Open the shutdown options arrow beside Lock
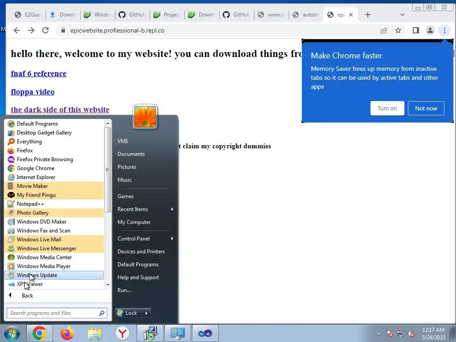Viewport: 456px width, 342px height. click(146, 313)
